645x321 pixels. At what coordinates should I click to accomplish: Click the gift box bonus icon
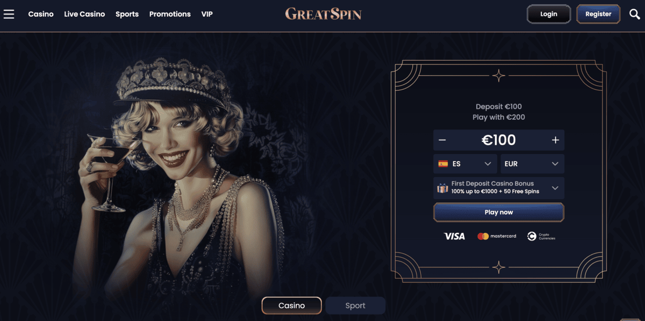click(442, 188)
